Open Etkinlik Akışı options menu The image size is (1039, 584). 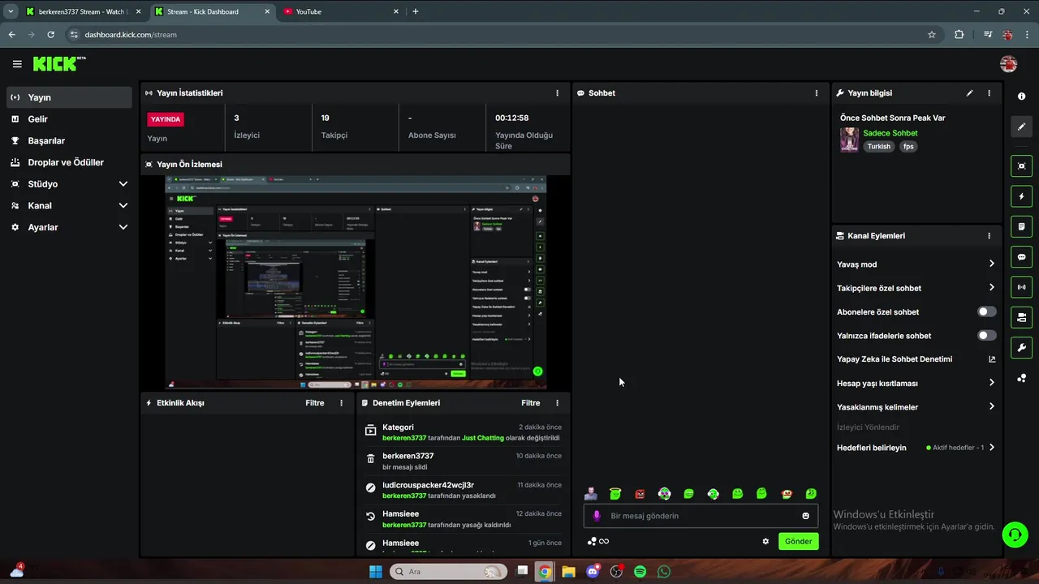coord(341,403)
